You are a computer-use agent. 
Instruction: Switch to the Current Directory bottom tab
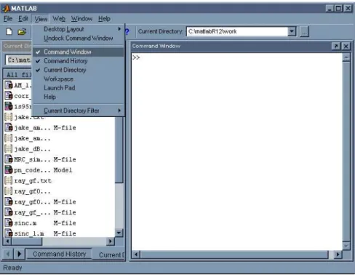[x=109, y=254]
